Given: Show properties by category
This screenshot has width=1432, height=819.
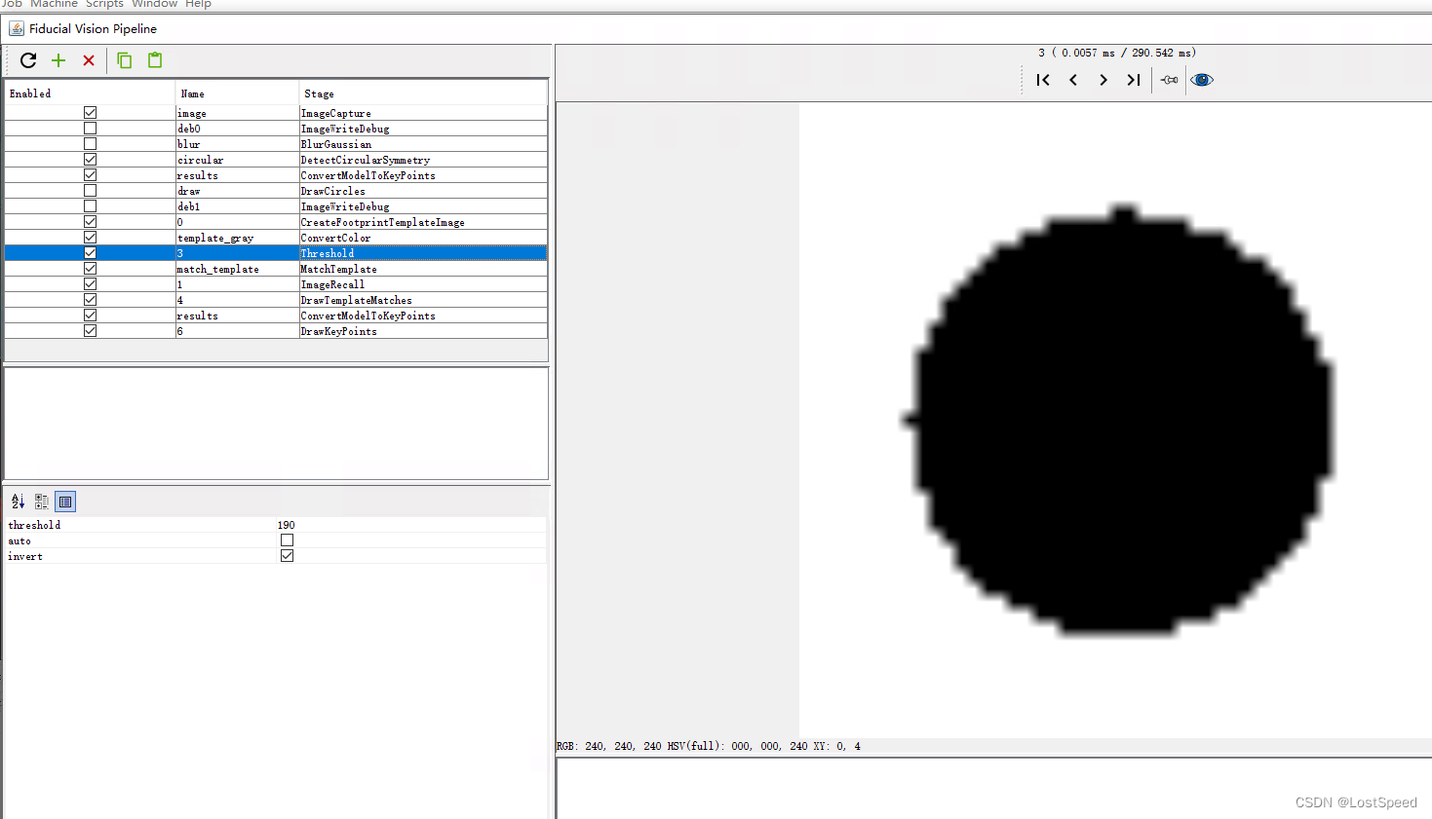Looking at the screenshot, I should [x=41, y=502].
